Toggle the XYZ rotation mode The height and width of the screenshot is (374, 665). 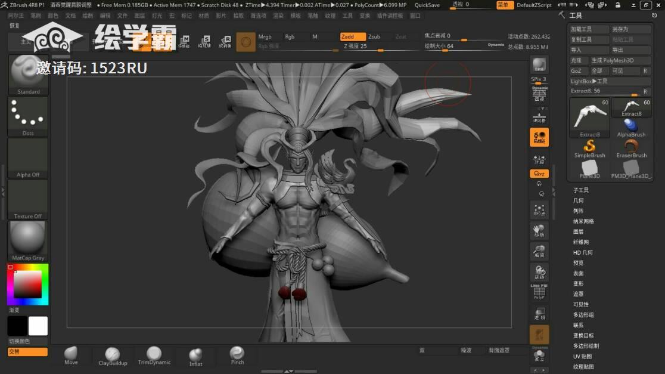point(539,174)
